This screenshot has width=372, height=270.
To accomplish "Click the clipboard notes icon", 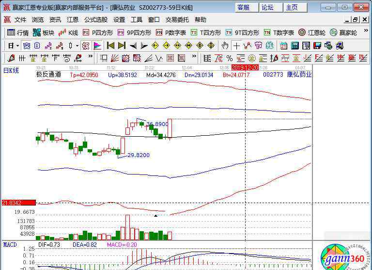I will click(37, 46).
